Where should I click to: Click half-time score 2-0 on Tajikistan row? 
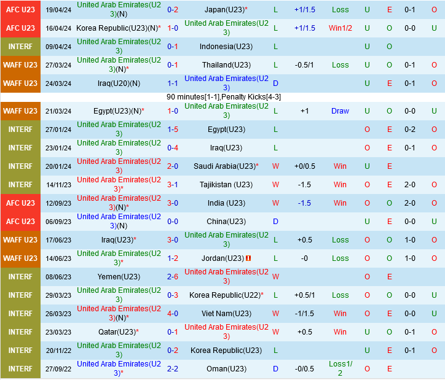[x=410, y=185]
